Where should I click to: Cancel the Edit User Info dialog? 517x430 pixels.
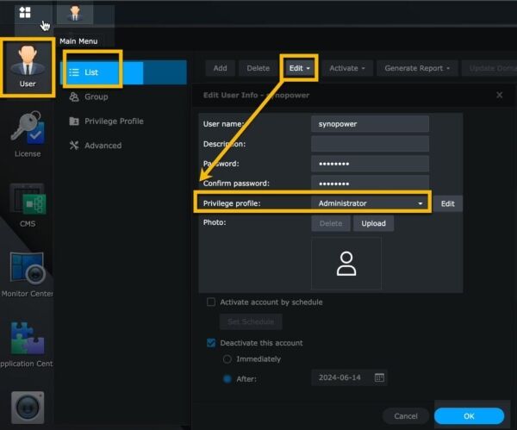(x=406, y=416)
